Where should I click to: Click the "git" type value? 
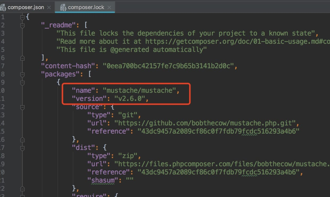(128, 115)
